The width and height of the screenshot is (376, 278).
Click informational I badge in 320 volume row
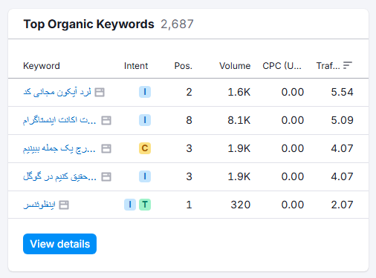(x=130, y=205)
